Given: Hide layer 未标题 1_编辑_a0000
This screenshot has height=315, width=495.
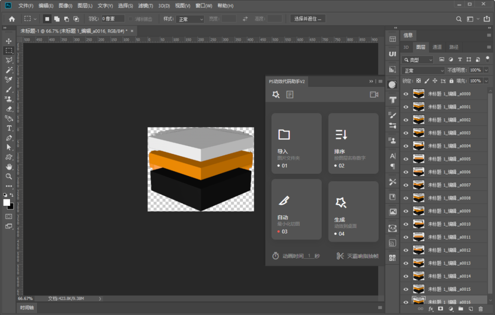Looking at the screenshot, I should click(406, 94).
